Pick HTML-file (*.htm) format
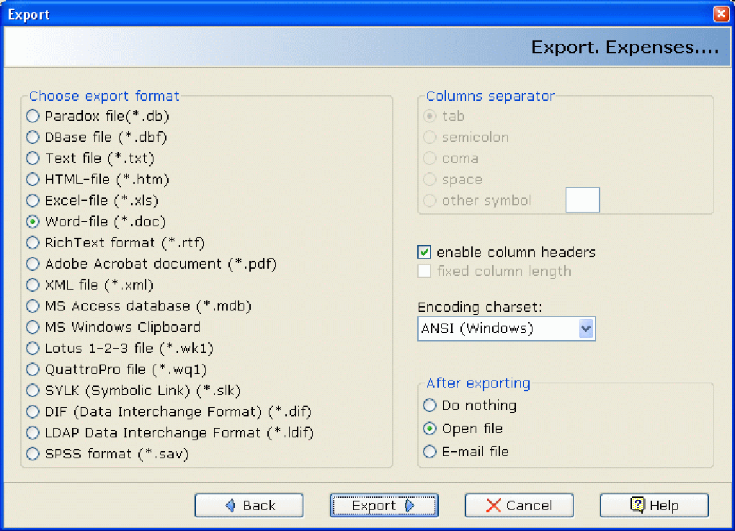 (33, 179)
